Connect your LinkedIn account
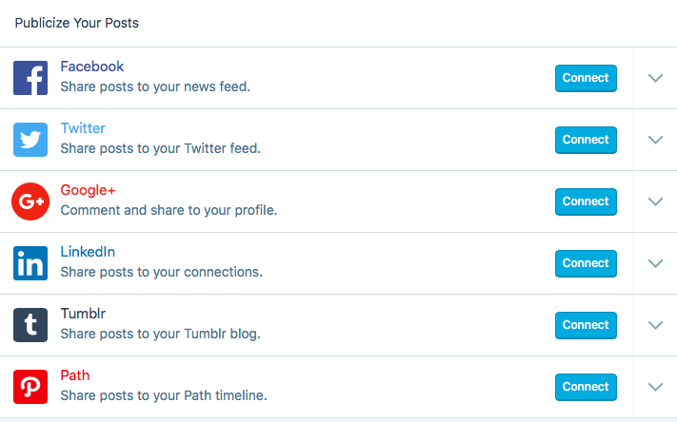This screenshot has width=677, height=422. tap(586, 263)
